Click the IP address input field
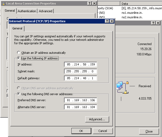The image size is (162, 137). tap(80, 64)
